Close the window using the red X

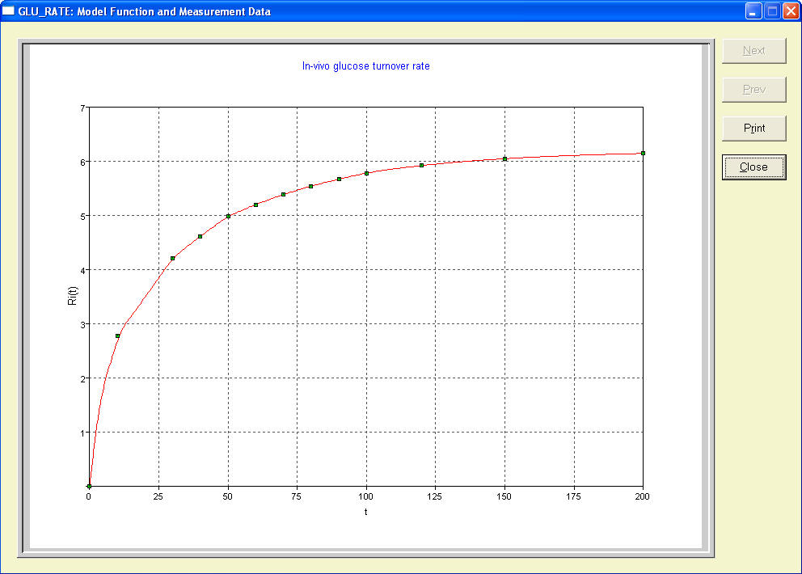pos(791,11)
